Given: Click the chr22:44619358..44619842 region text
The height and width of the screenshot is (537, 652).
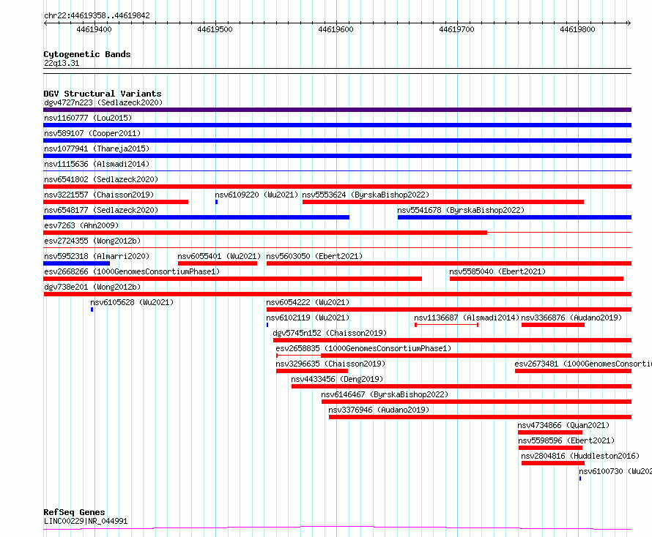Looking at the screenshot, I should (97, 16).
